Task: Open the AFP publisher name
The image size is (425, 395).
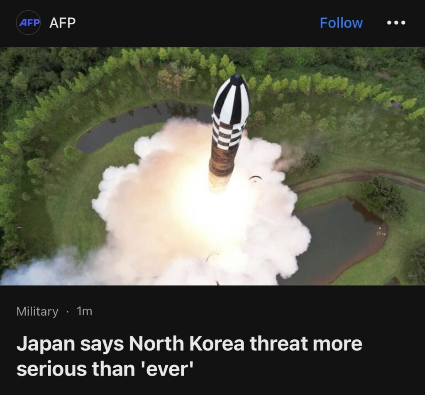Action: (62, 23)
